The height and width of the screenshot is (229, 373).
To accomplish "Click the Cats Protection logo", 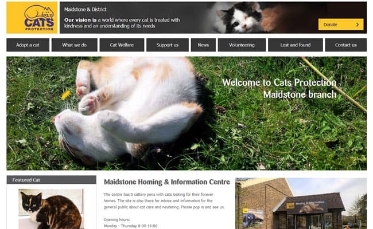I will click(32, 18).
